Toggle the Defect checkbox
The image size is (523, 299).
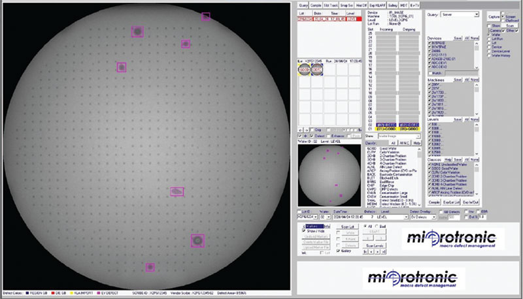[312, 136]
